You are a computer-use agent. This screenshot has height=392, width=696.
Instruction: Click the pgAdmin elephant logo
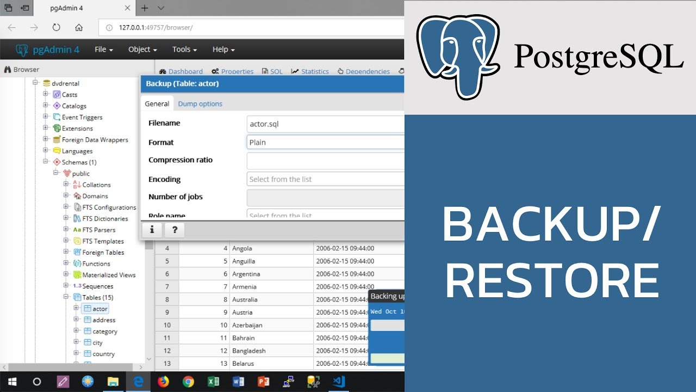[x=22, y=50]
